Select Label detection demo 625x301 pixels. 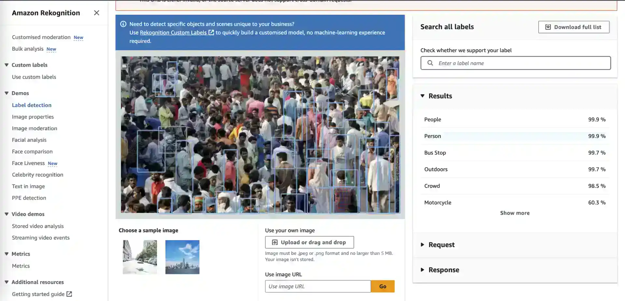(32, 105)
